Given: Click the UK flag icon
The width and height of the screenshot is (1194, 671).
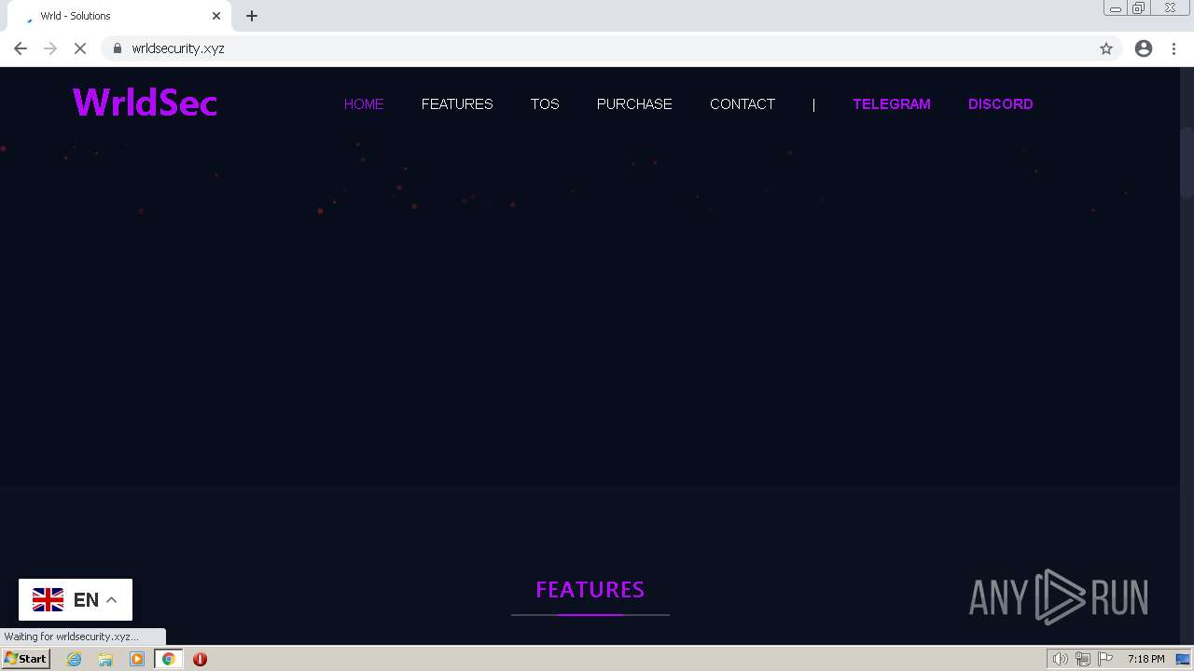Looking at the screenshot, I should pyautogui.click(x=48, y=600).
